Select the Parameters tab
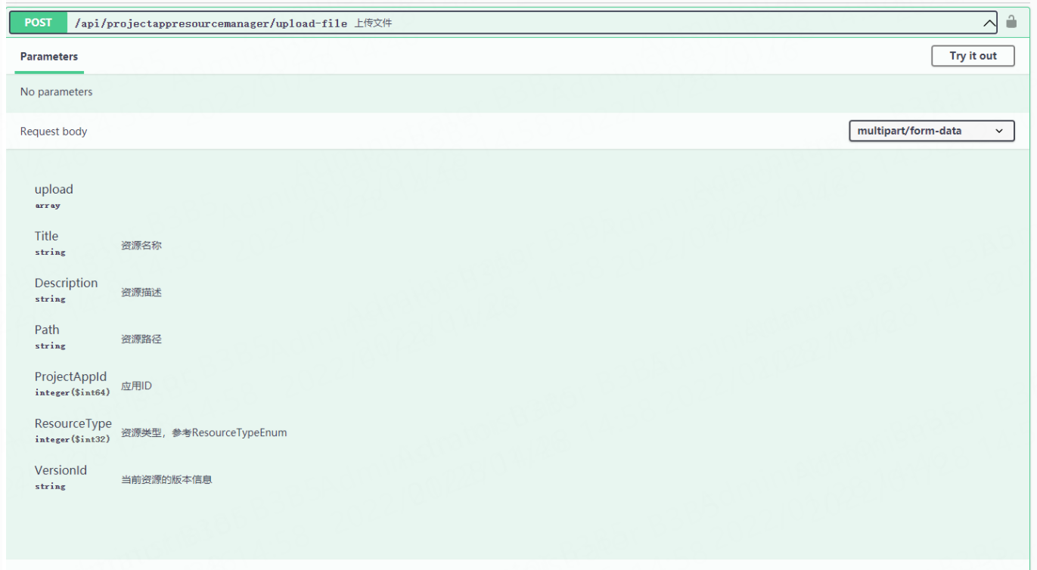 point(48,56)
